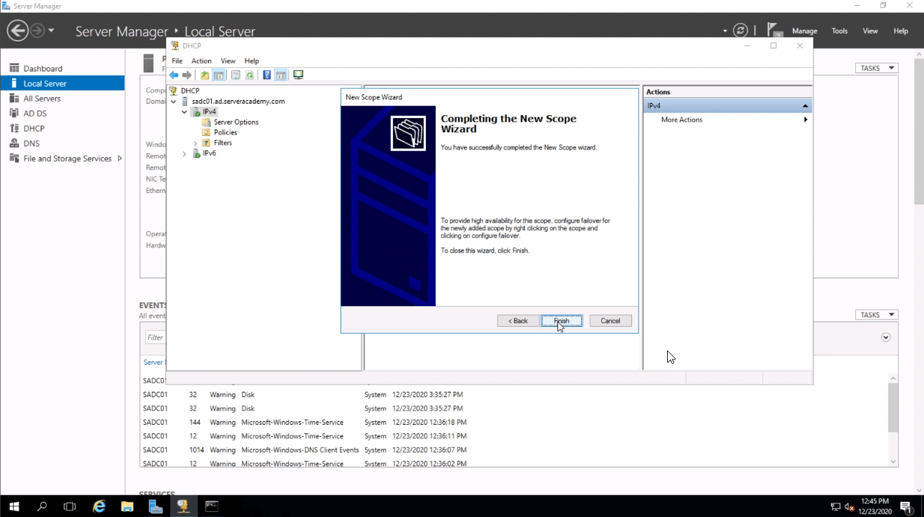
Task: Click the Back button in the wizard
Action: point(517,320)
